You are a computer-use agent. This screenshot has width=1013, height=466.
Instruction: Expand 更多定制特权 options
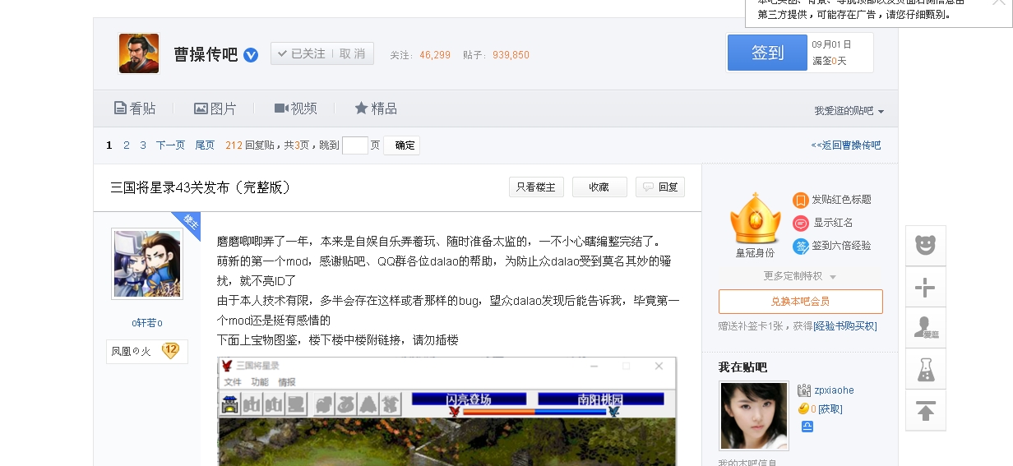800,276
